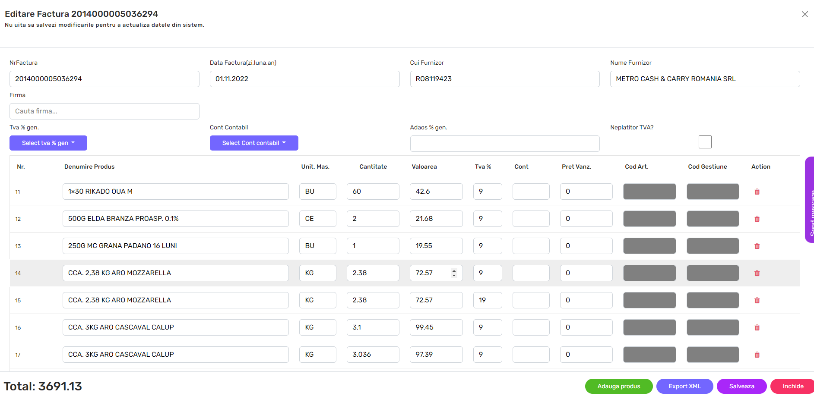Close the invoice editing dialog

pos(804,14)
